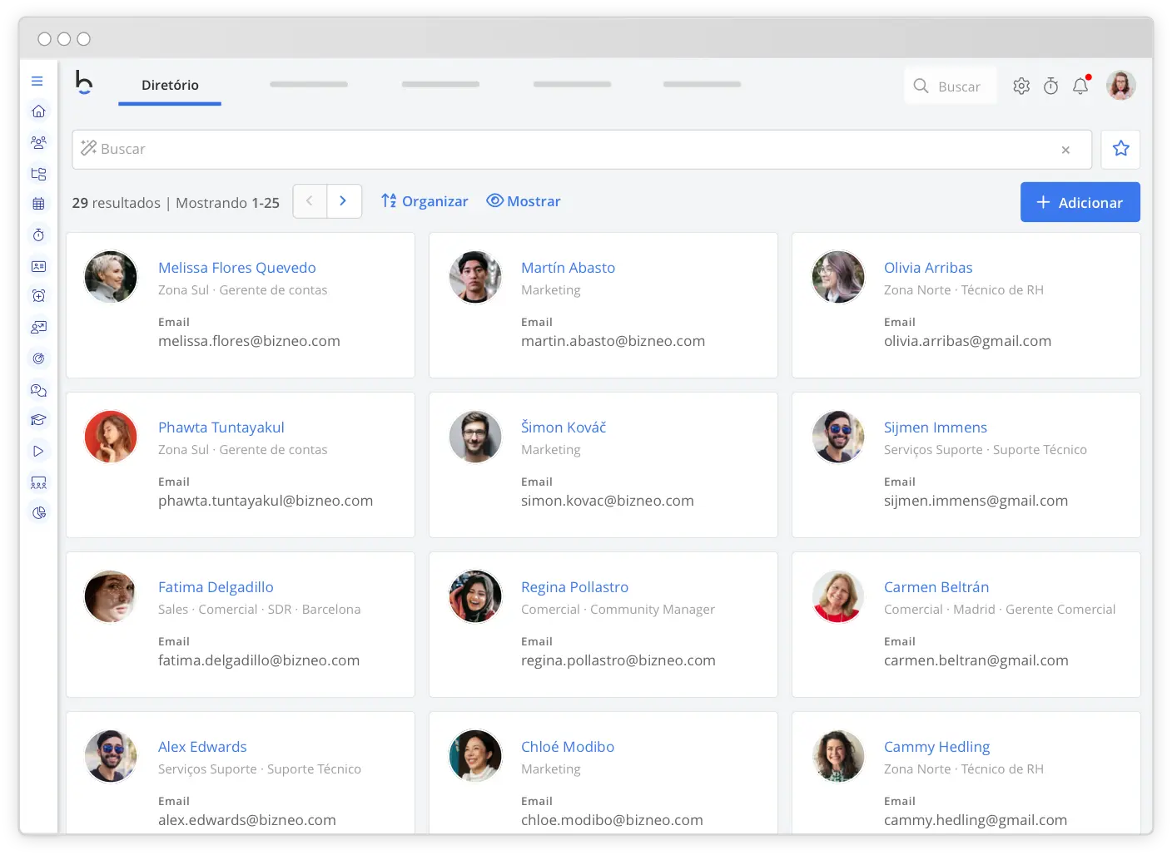
Task: Click Sijmen Immens's photo
Action: pyautogui.click(x=838, y=437)
